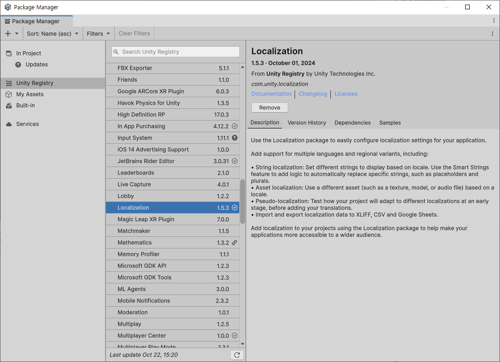500x362 pixels.
Task: Select the Leaderboards package
Action: pos(172,173)
